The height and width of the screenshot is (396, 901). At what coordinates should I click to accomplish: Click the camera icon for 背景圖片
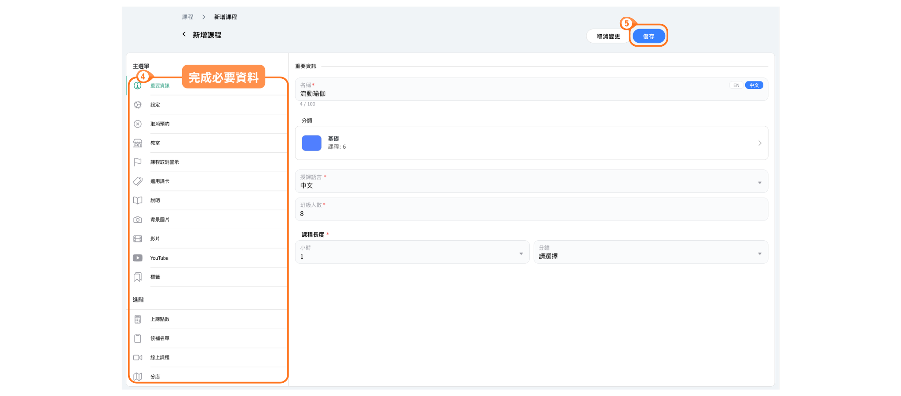tap(138, 220)
